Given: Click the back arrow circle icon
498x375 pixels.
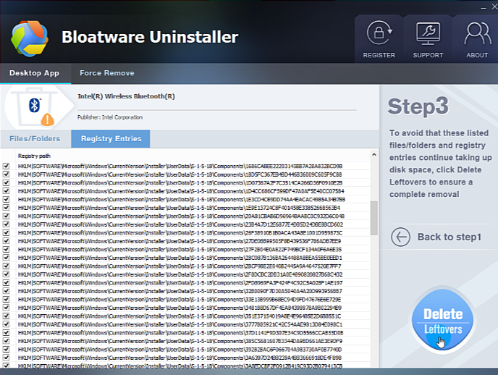Looking at the screenshot, I should pos(400,237).
